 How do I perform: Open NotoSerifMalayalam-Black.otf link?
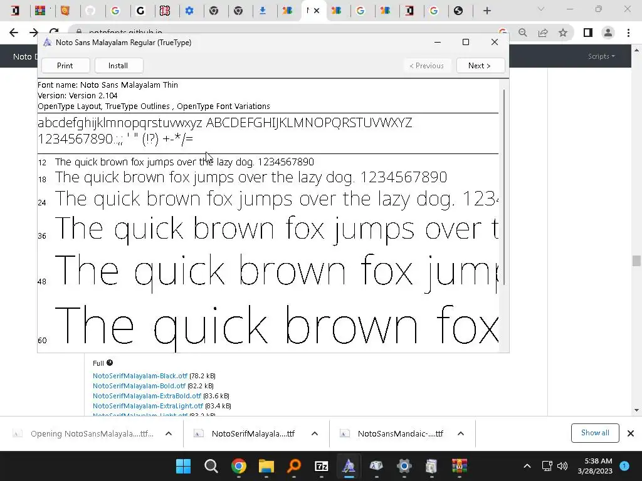(140, 376)
